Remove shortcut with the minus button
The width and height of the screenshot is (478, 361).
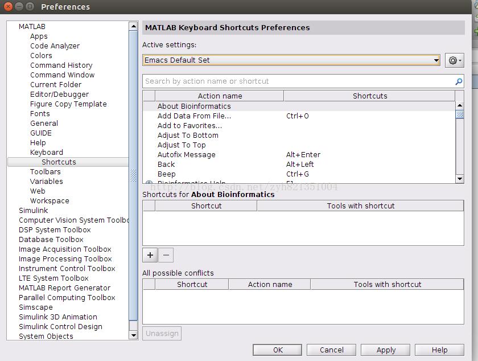coord(166,255)
